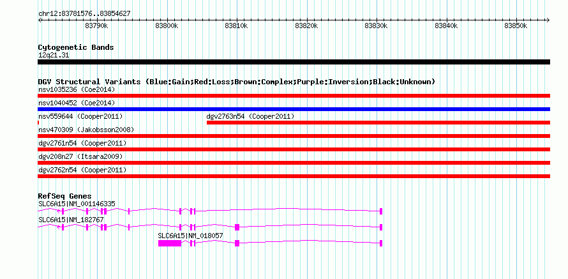Viewport: 568px width, 279px height.
Task: Select the black 12q21.31 cytogenetic band bar
Action: 294,62
